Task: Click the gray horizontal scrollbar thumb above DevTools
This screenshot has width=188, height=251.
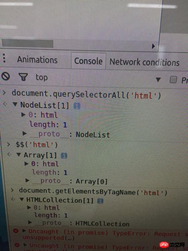Action: (28, 44)
